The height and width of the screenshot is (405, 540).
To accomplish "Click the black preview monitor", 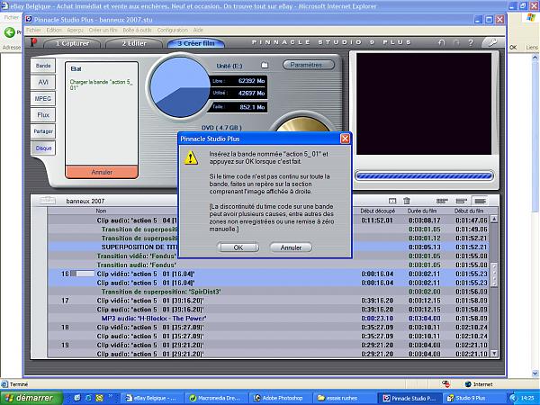I will [x=424, y=103].
